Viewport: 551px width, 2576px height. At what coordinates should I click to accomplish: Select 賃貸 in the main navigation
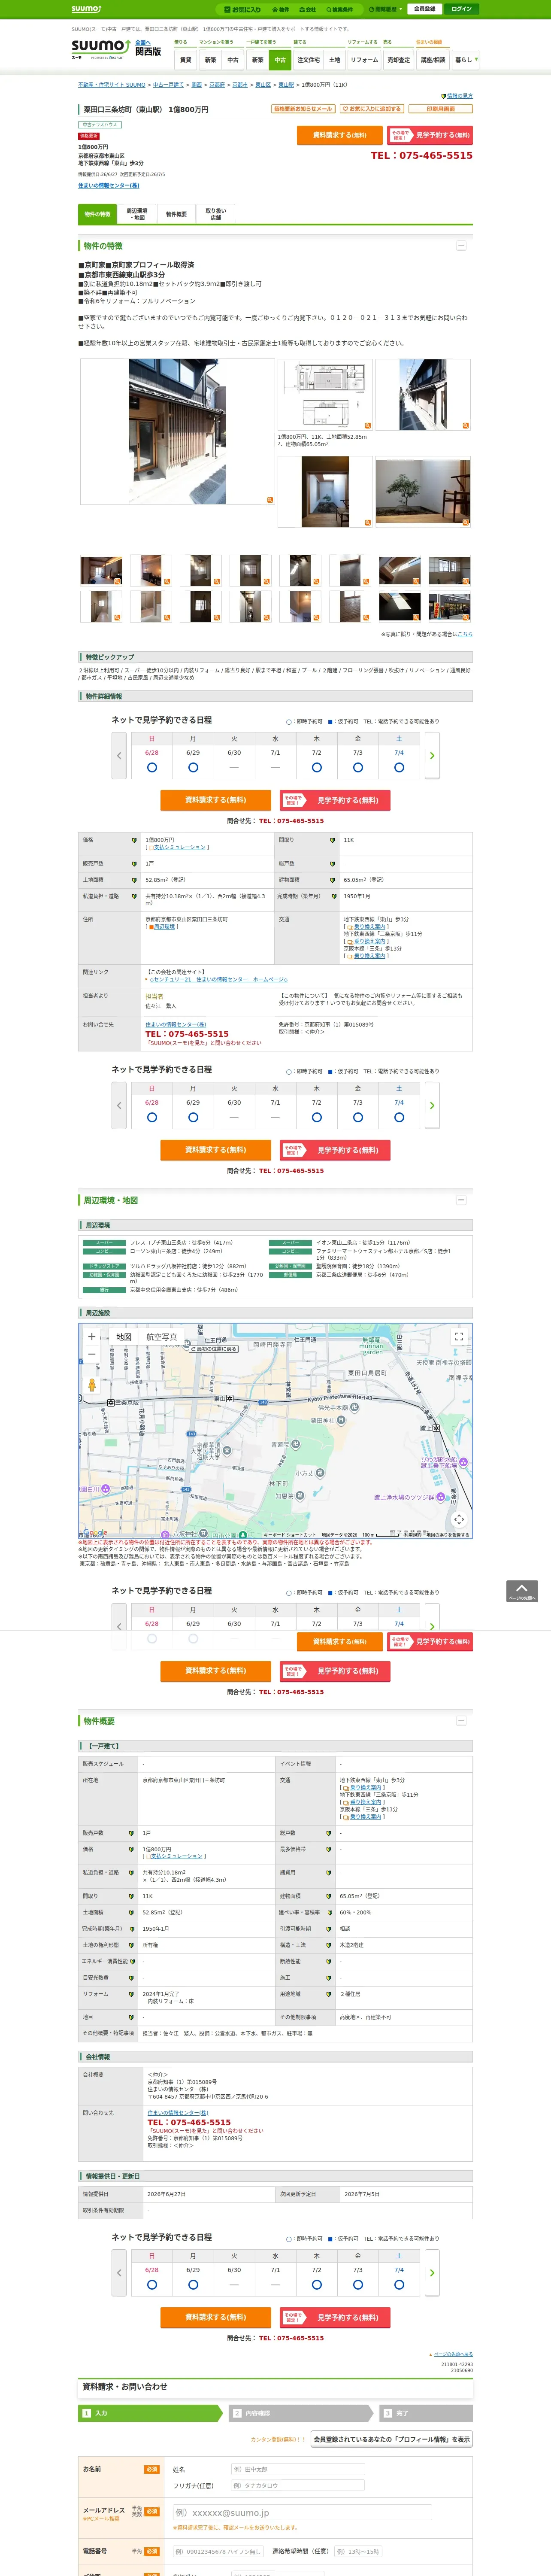(185, 60)
